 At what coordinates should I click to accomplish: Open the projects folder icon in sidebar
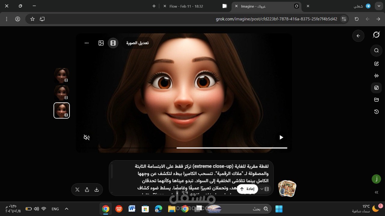coord(376,100)
